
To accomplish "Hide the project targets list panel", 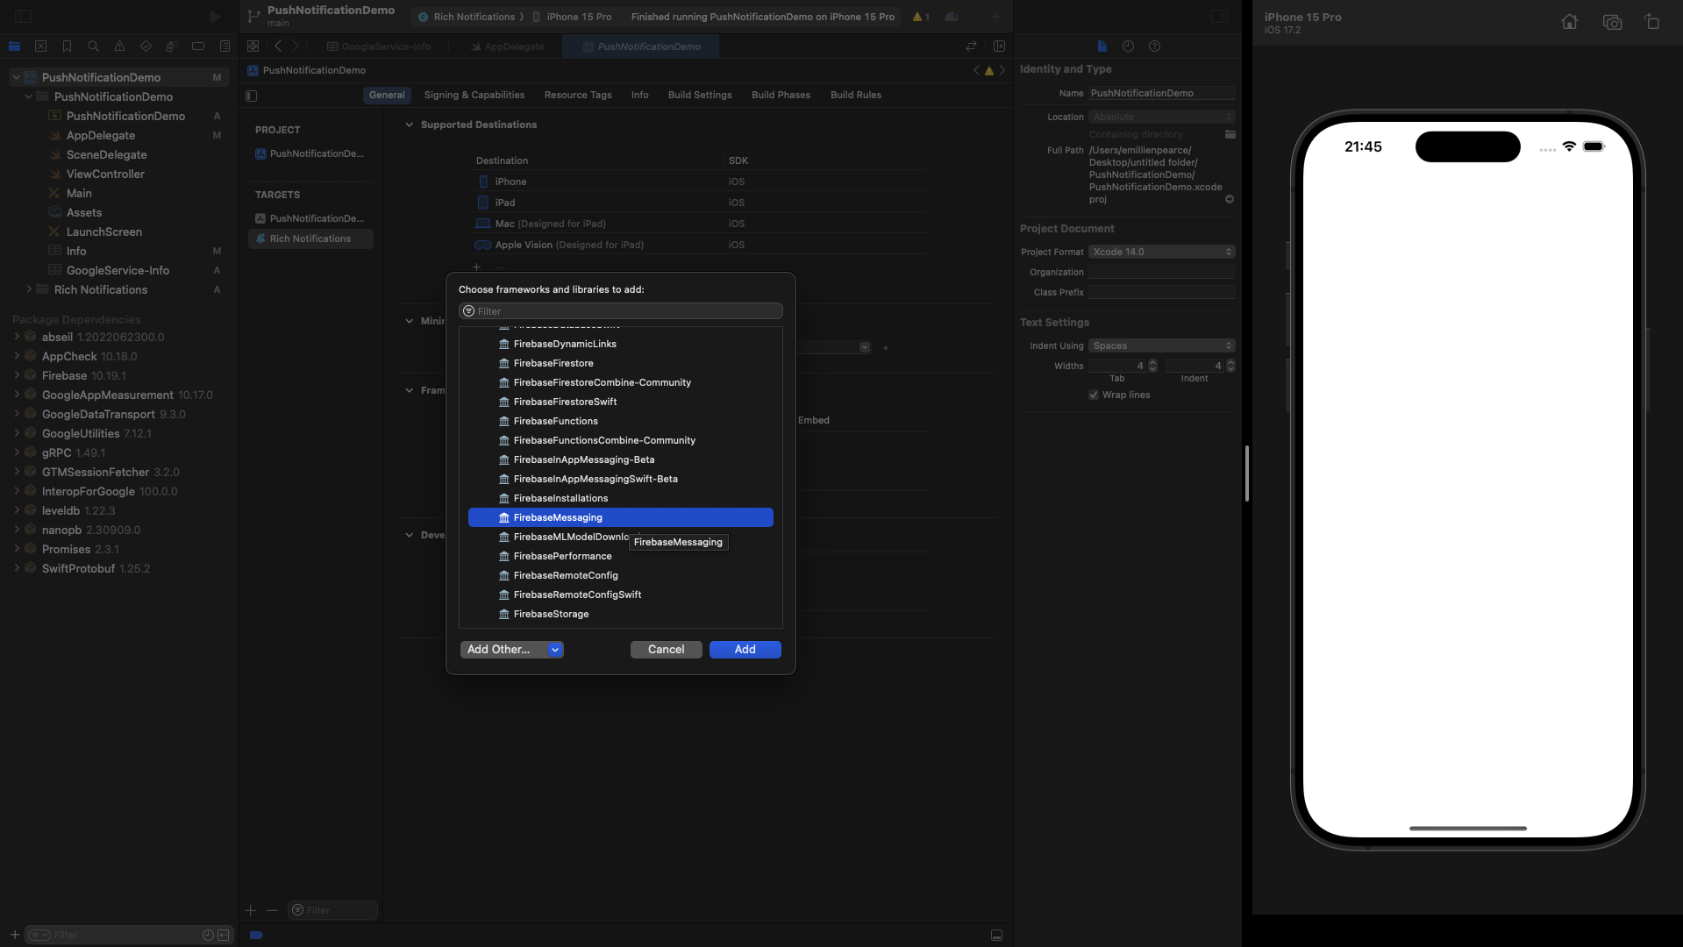I will coord(252,96).
